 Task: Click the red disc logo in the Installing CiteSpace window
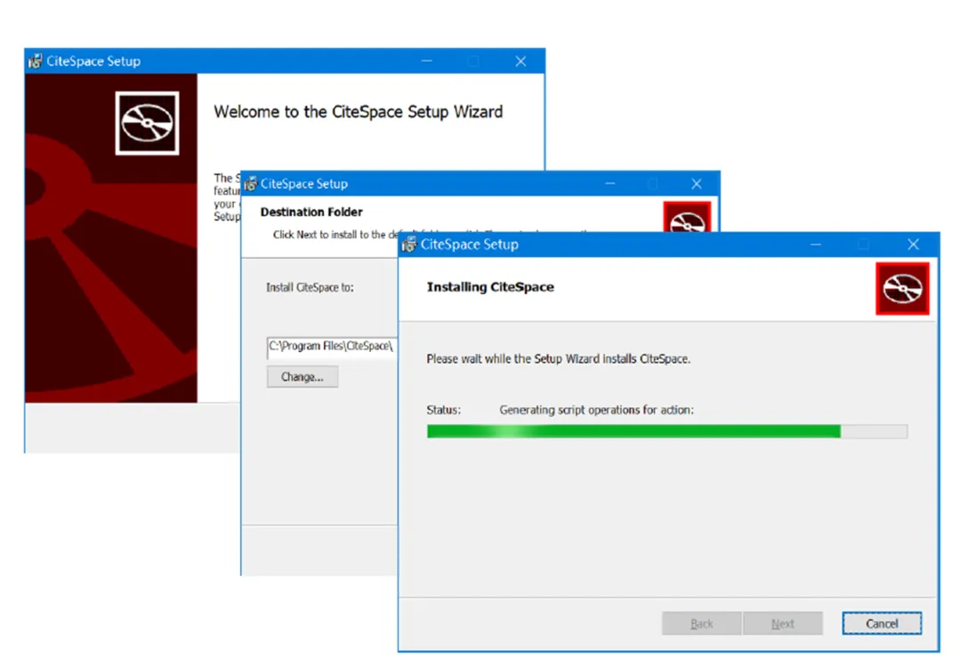[902, 288]
